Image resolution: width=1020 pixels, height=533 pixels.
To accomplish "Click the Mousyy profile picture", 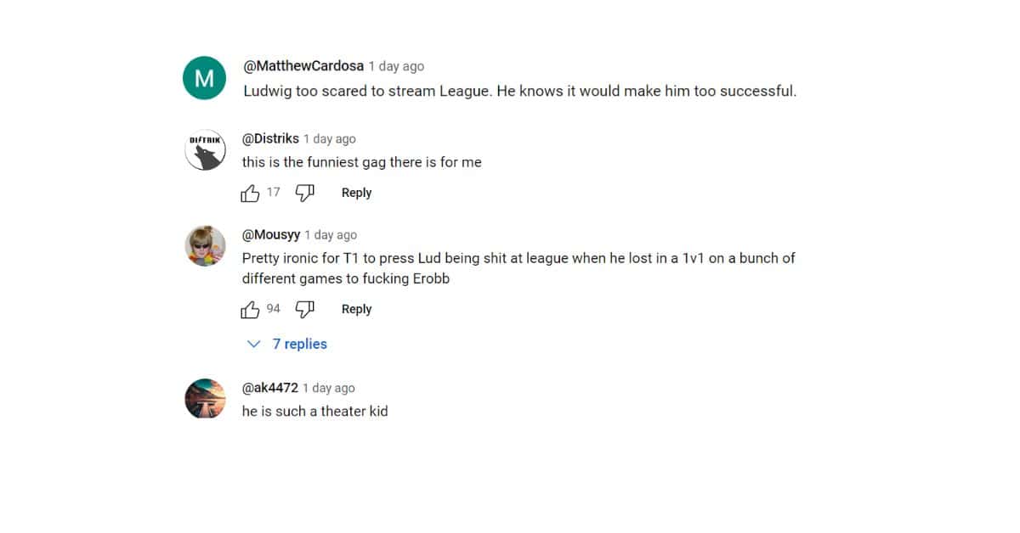I will pyautogui.click(x=205, y=246).
